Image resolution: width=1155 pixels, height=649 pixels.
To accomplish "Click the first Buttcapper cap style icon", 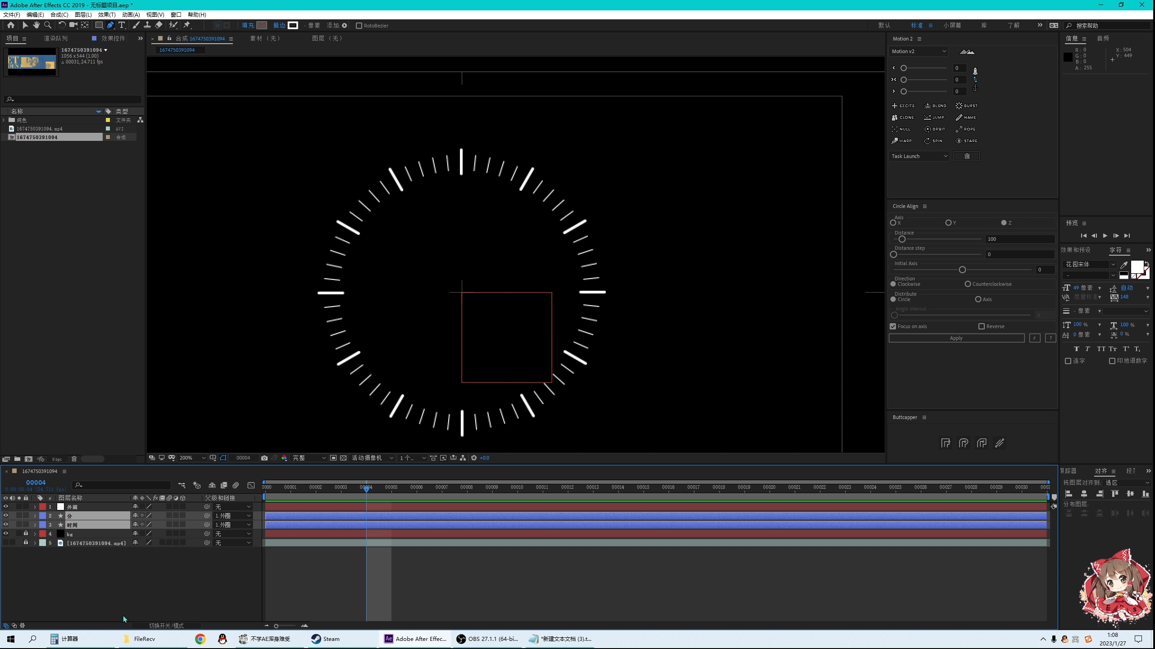I will [x=946, y=443].
